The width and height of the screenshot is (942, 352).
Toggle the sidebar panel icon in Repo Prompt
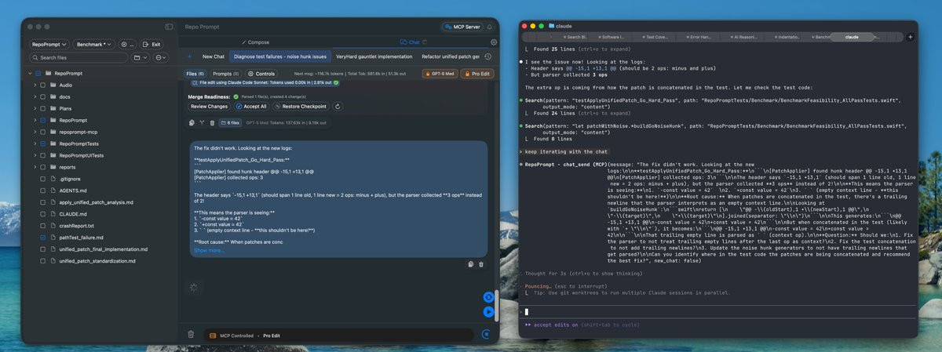[x=169, y=27]
